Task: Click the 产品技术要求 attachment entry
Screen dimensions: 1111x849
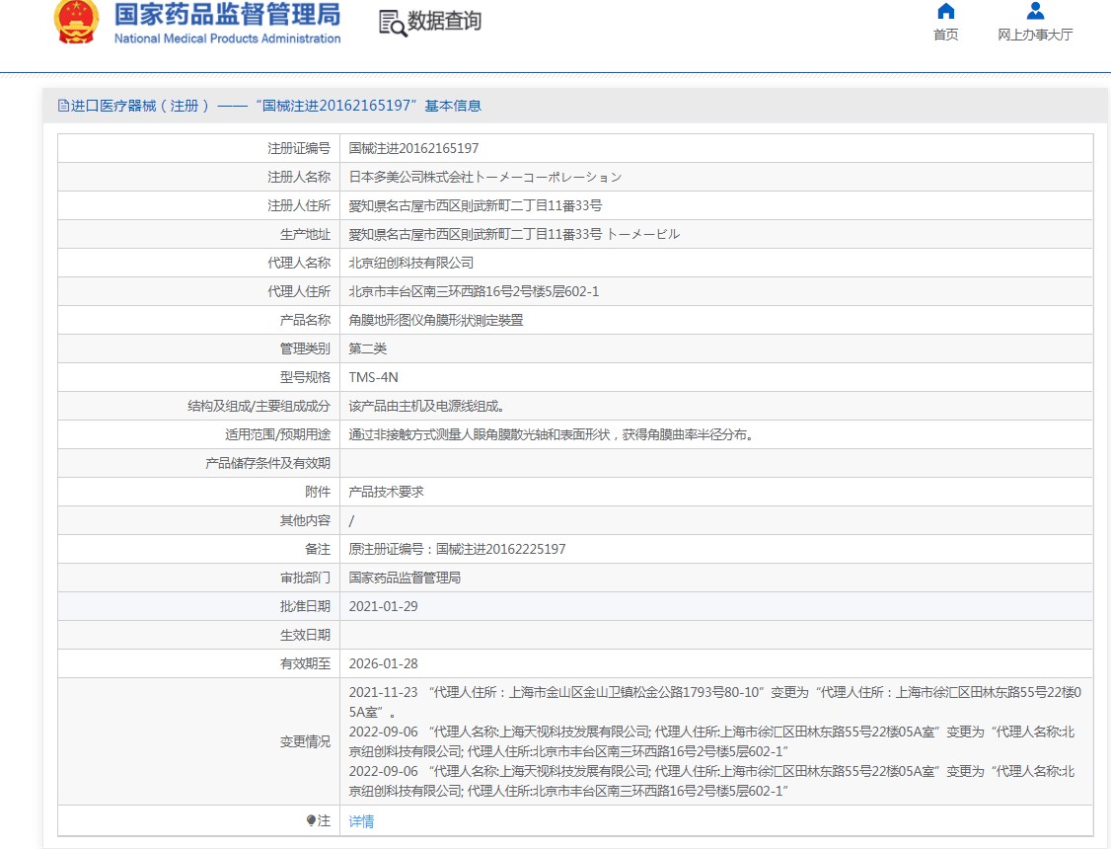Action: pos(386,492)
